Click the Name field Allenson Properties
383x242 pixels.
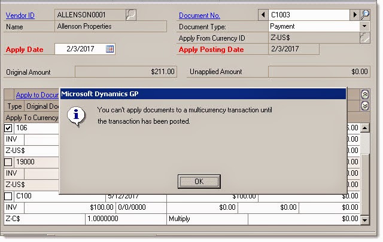click(x=111, y=26)
